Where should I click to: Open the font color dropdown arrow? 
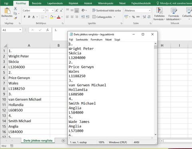pos(62,17)
